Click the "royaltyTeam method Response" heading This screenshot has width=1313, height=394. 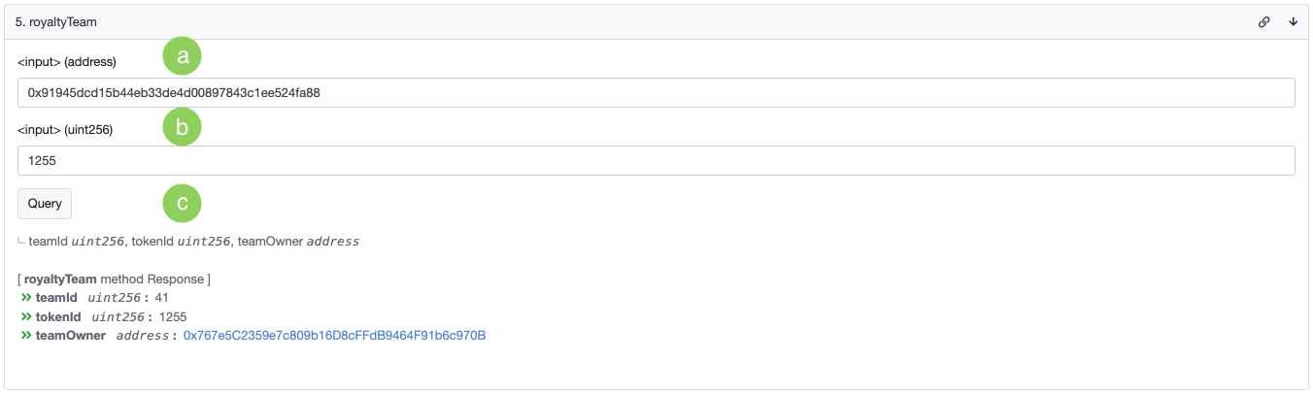pyautogui.click(x=114, y=279)
